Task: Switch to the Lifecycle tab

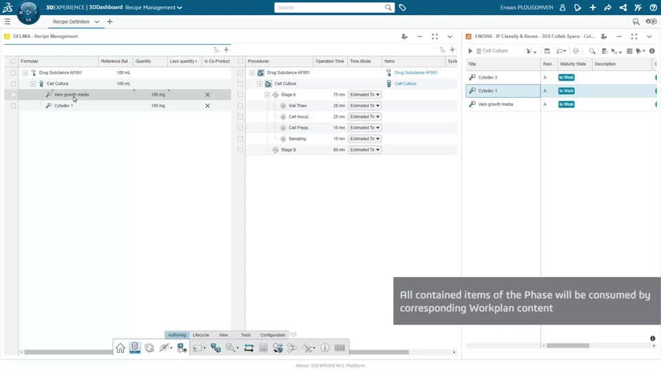Action: (200, 335)
